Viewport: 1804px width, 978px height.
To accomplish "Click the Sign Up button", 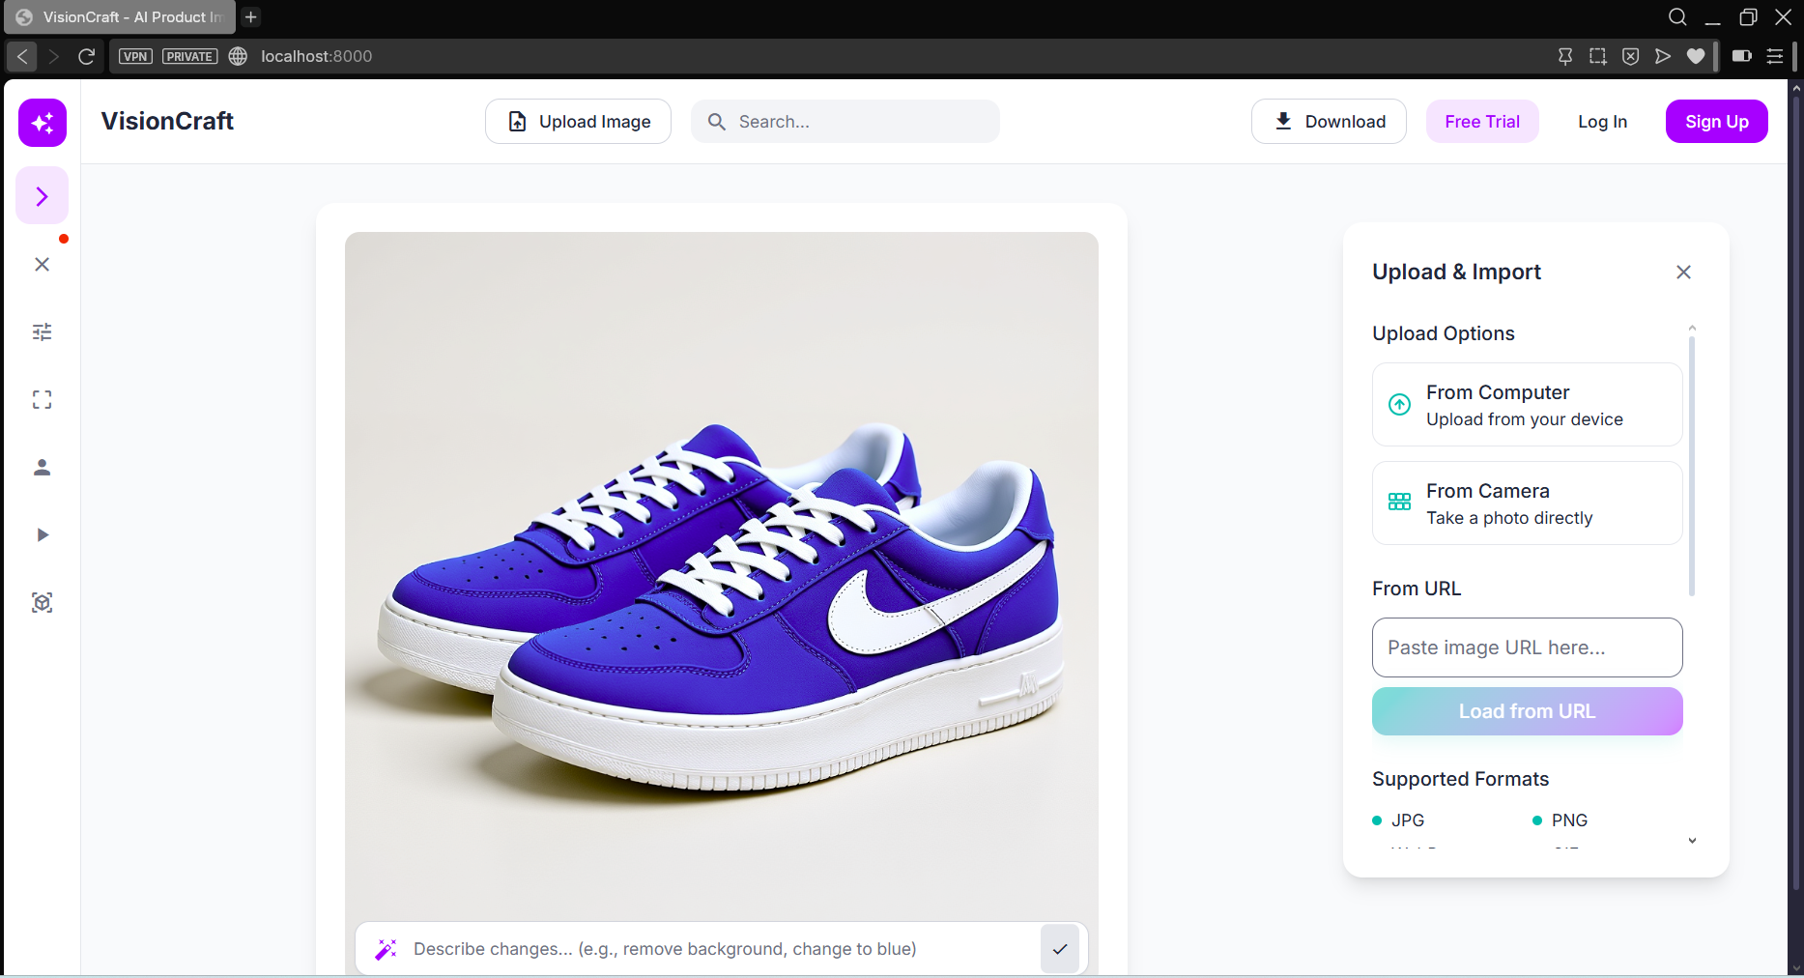I will point(1717,122).
